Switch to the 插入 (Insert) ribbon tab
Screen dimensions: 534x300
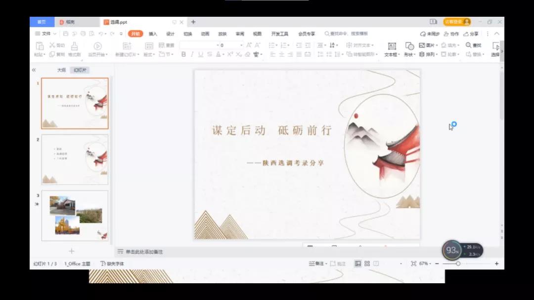[x=153, y=34]
